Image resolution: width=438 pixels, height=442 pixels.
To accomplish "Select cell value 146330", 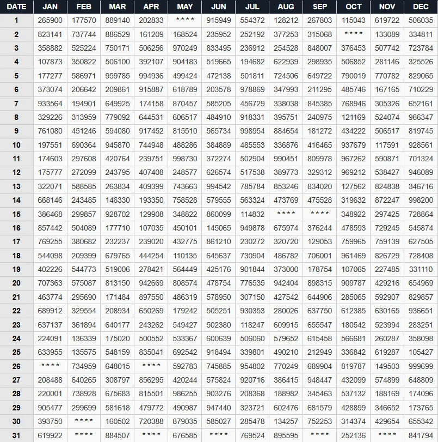I will 118,200.
